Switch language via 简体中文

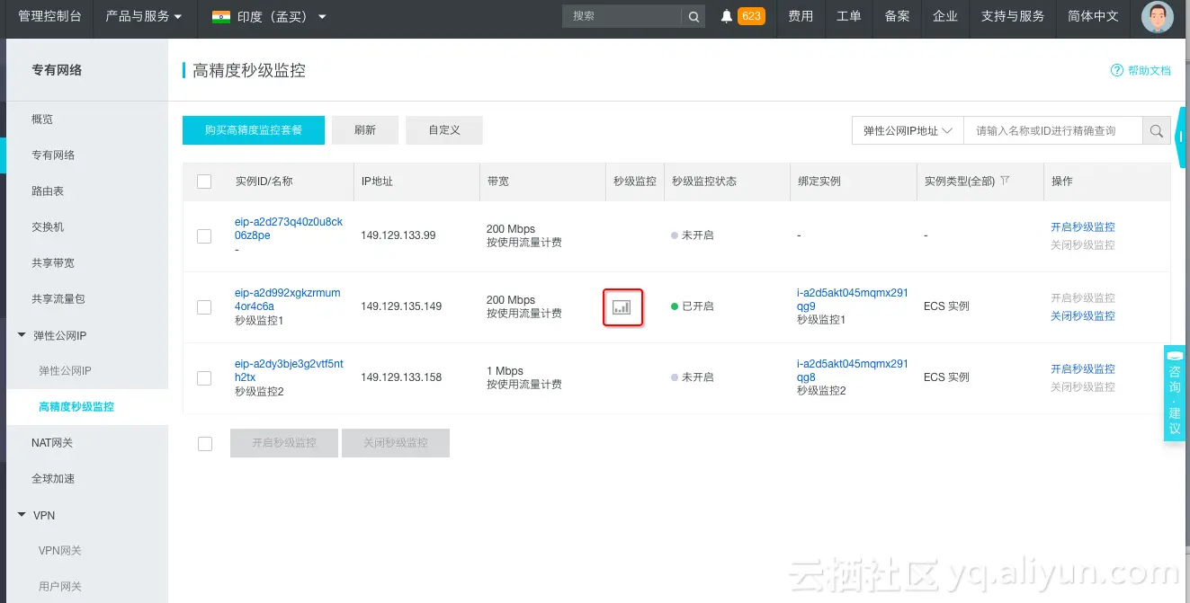click(1093, 16)
